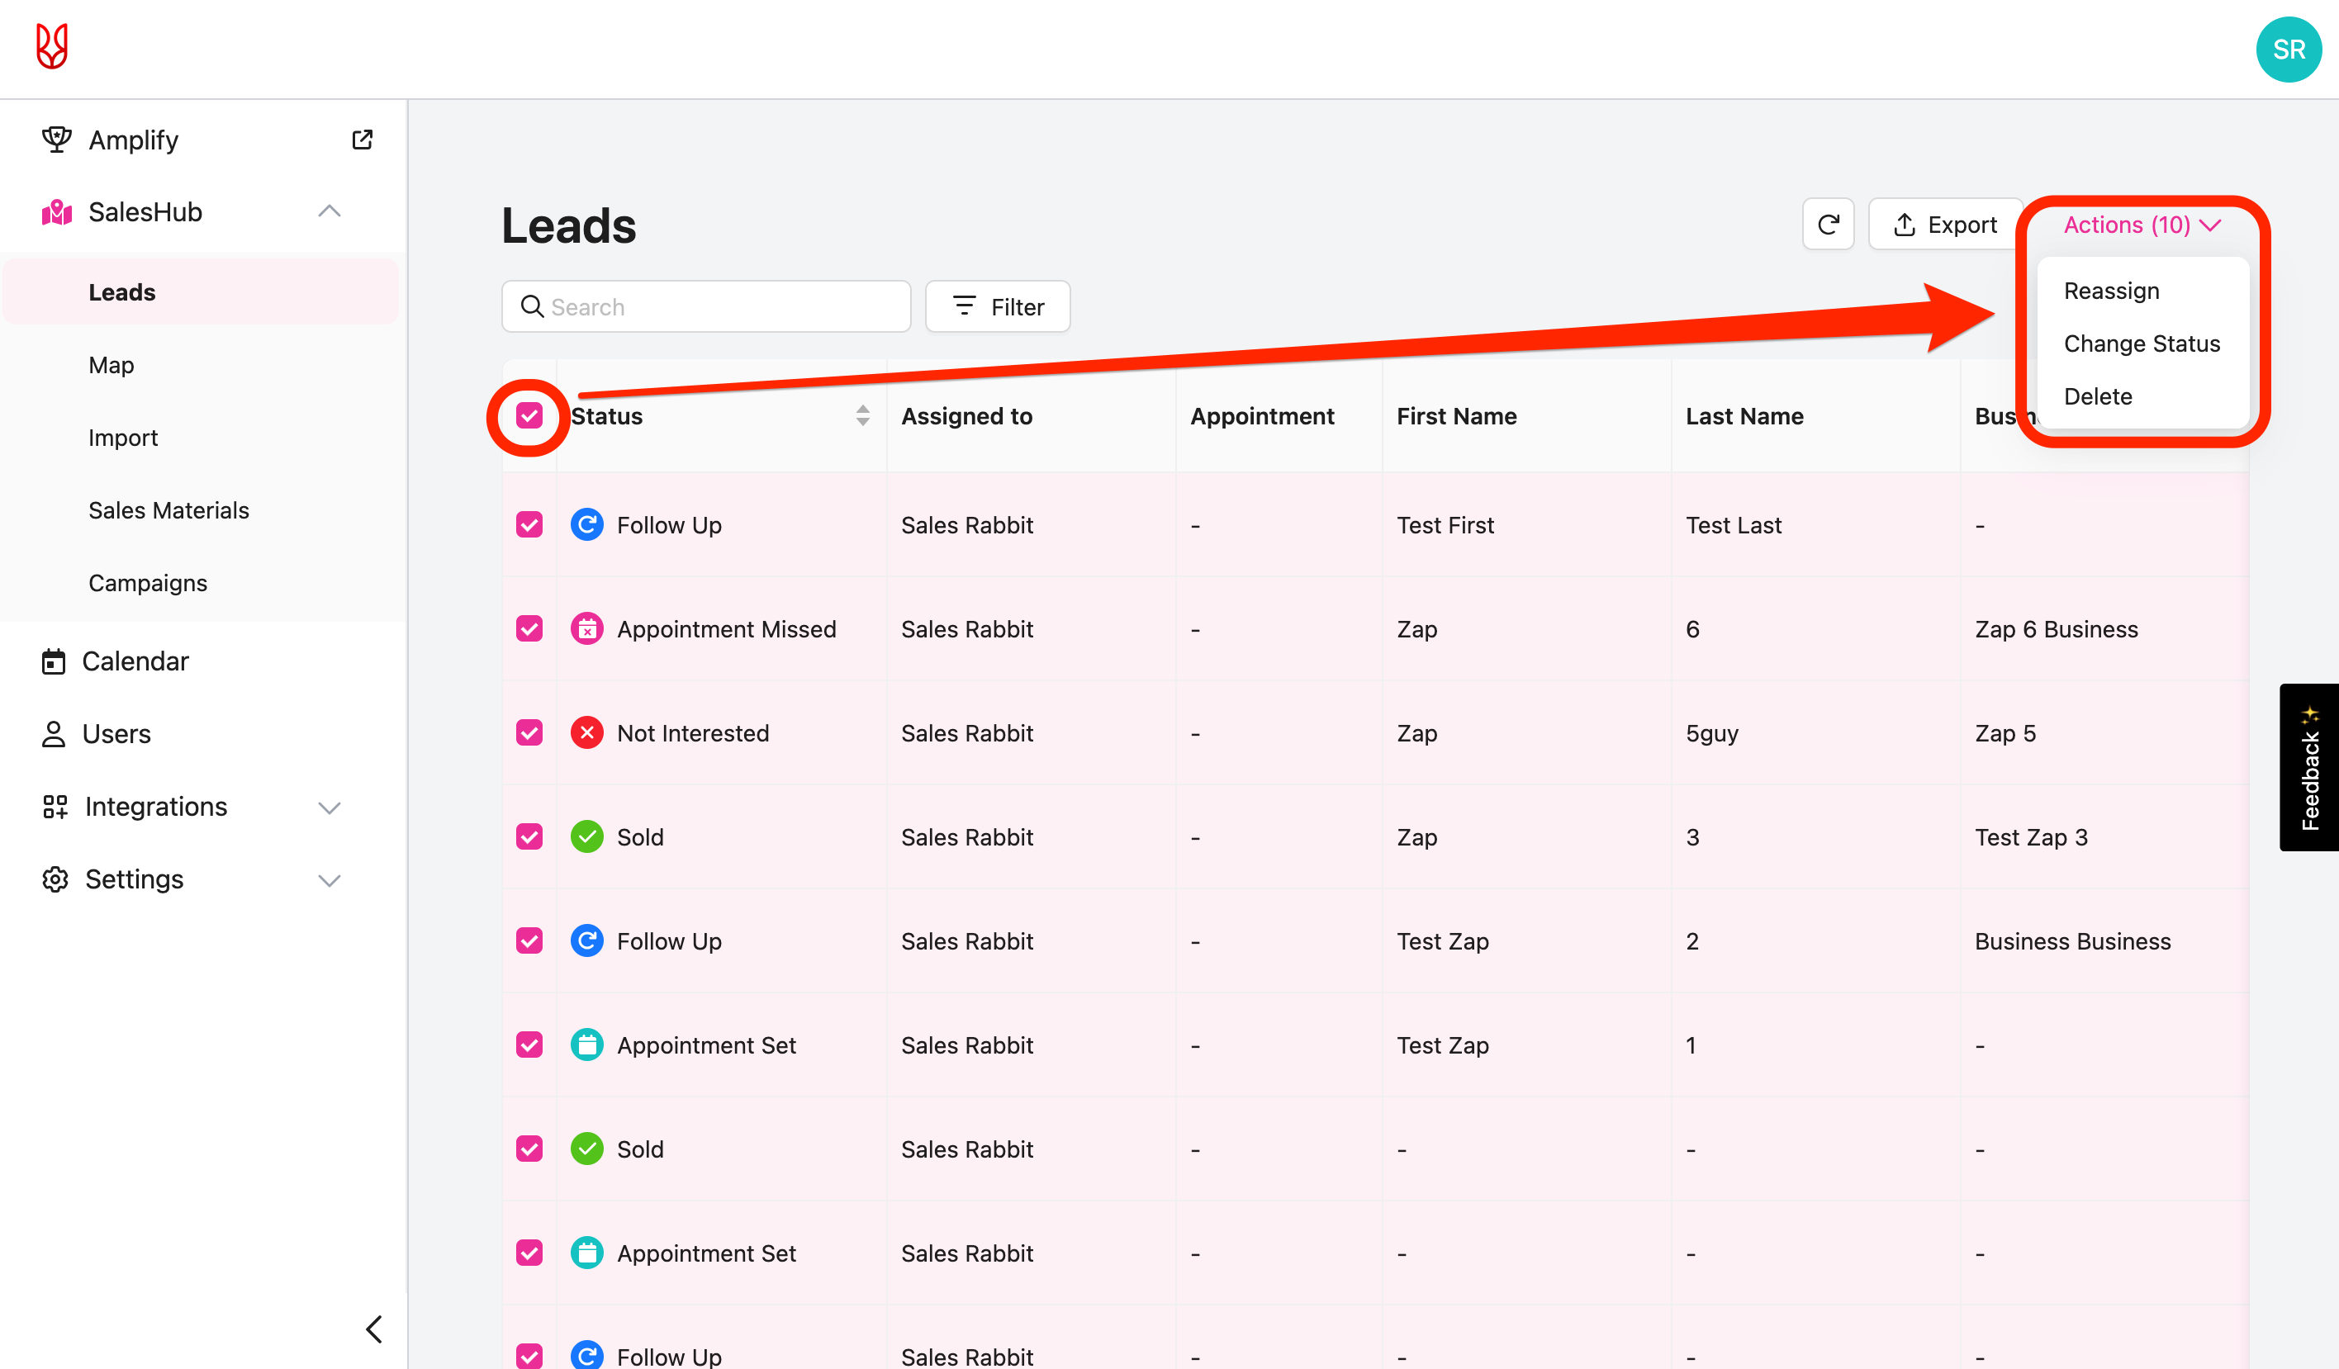Image resolution: width=2339 pixels, height=1369 pixels.
Task: Collapse the sidebar with left arrow
Action: (374, 1329)
